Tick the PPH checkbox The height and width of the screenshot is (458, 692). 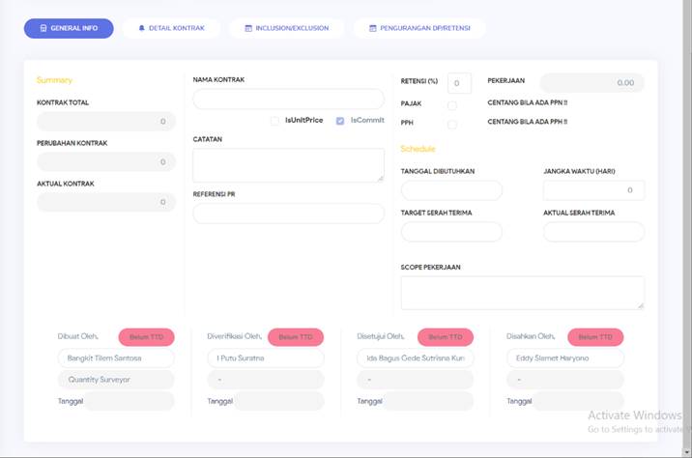pyautogui.click(x=452, y=124)
